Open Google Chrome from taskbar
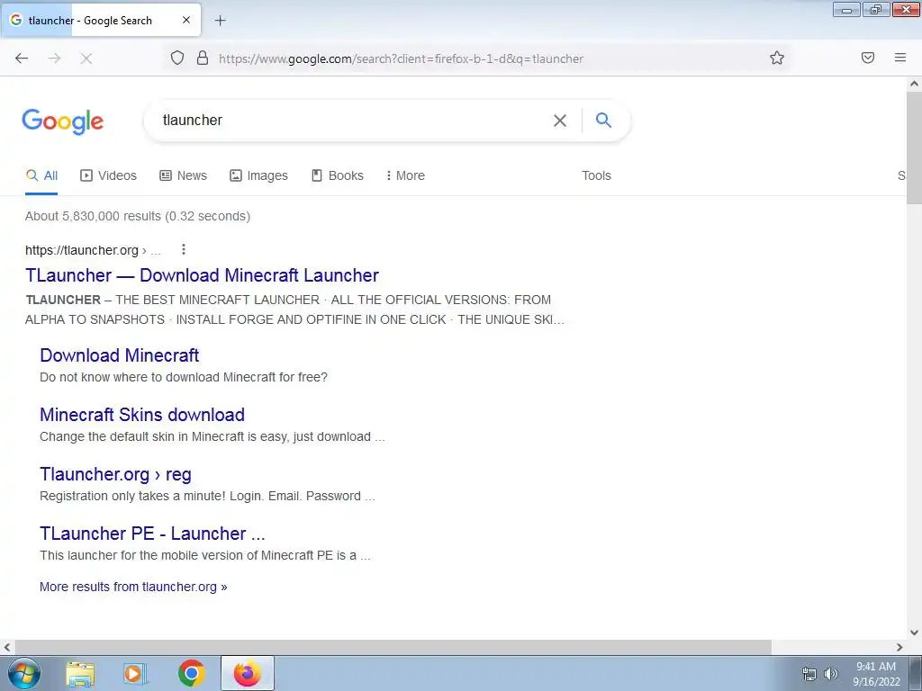This screenshot has width=922, height=691. [191, 673]
